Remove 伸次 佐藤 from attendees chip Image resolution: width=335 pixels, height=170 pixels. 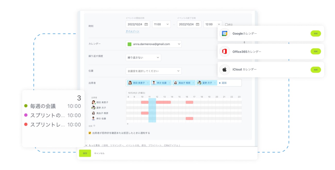[x=169, y=83]
